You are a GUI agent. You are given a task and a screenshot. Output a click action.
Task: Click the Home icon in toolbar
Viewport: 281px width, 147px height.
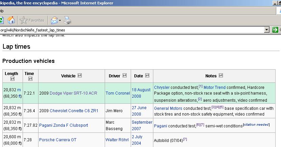pos(11,20)
